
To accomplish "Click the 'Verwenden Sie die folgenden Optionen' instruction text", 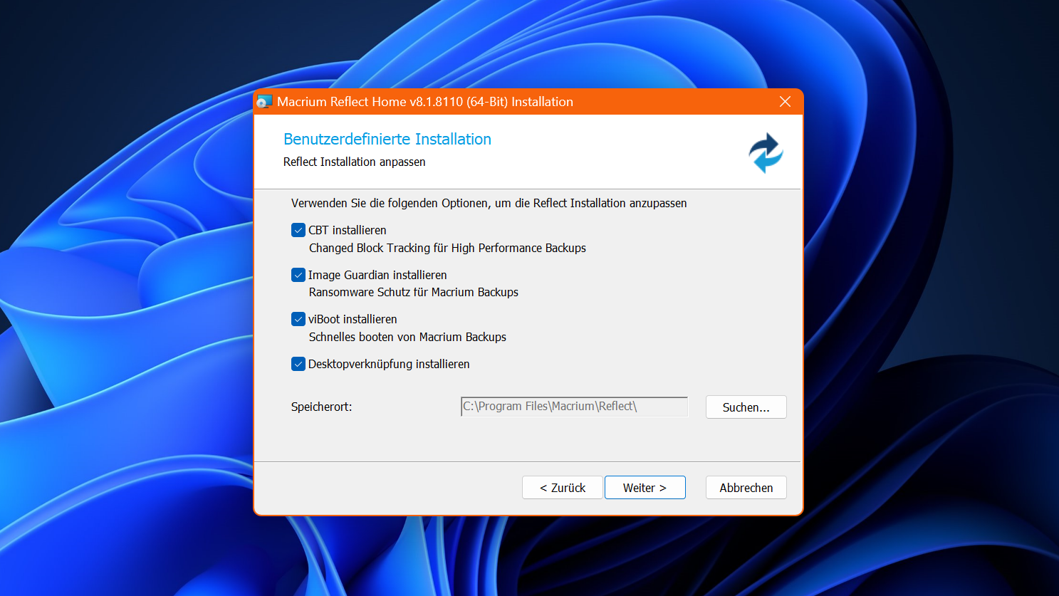I will point(489,203).
